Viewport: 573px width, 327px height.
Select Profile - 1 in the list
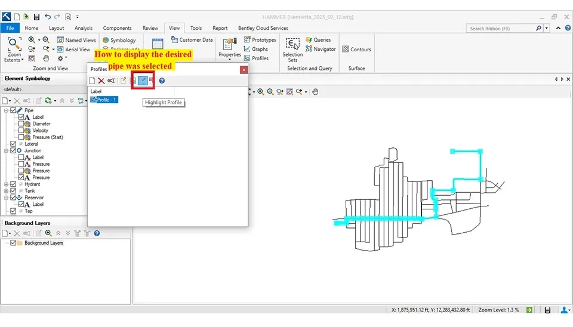pyautogui.click(x=104, y=100)
